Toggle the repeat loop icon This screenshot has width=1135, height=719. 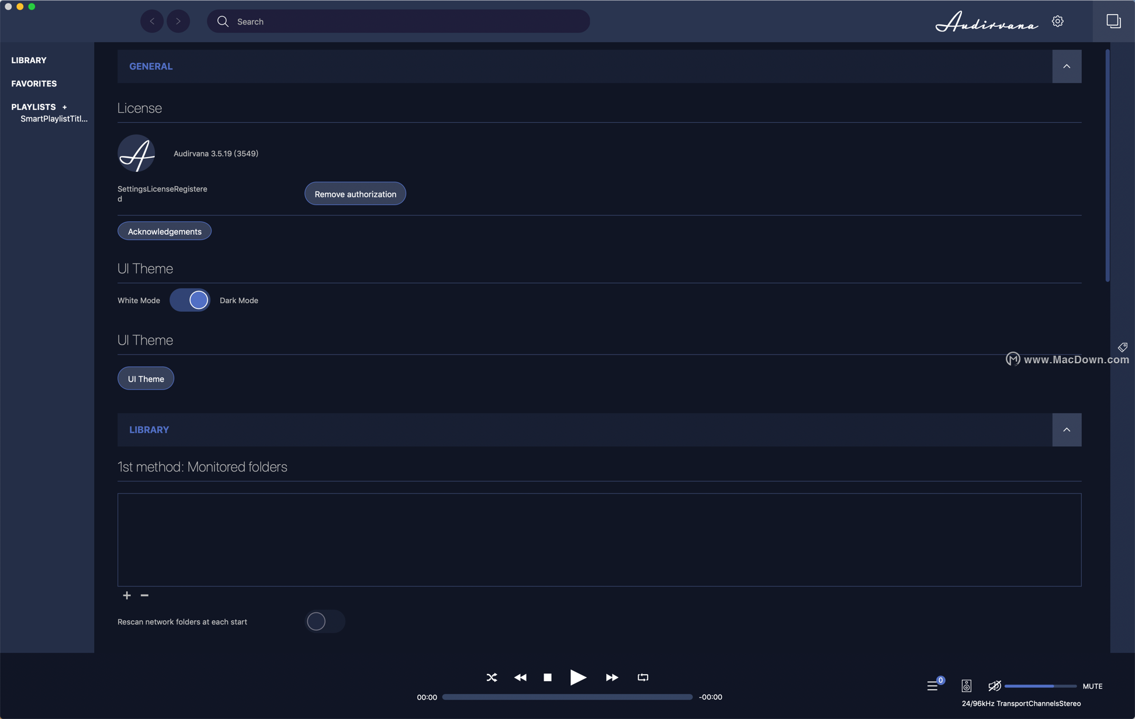643,678
